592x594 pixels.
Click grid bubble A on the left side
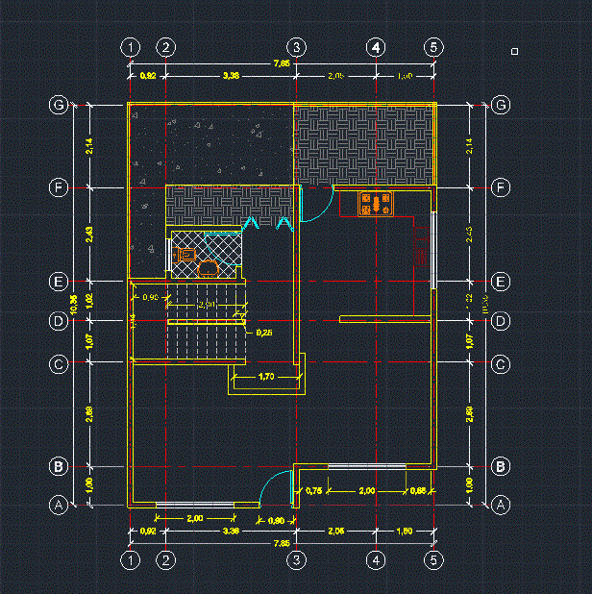[59, 505]
